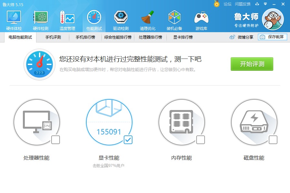Switch to 电脑性能测试 tab
The image size is (290, 193).
(x=20, y=37)
